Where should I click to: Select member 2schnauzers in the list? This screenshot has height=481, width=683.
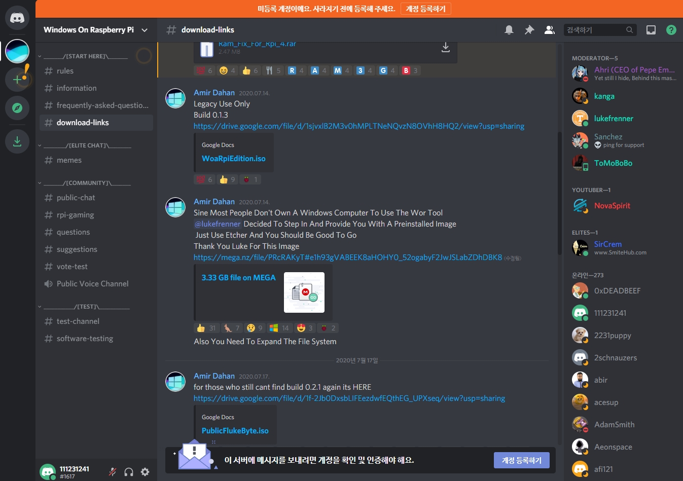click(x=623, y=358)
